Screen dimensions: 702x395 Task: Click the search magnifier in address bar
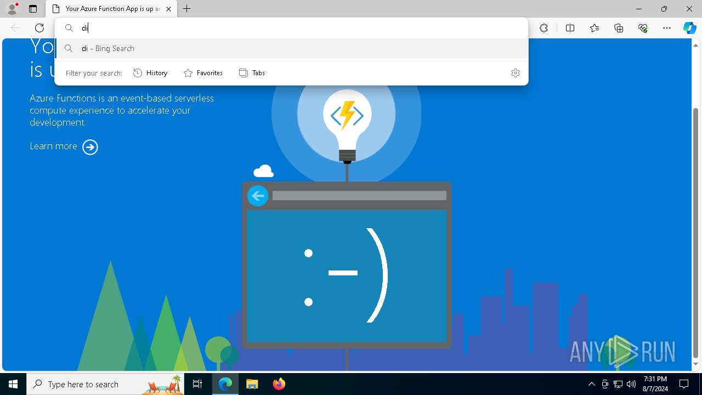(69, 28)
